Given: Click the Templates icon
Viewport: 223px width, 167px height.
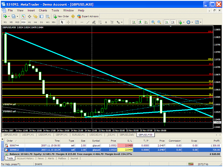Looking at the screenshot, I should click(197, 22).
